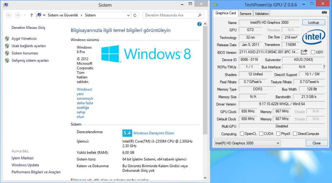Select the Graphics Card tab
This screenshot has width=332, height=183.
point(225,13)
